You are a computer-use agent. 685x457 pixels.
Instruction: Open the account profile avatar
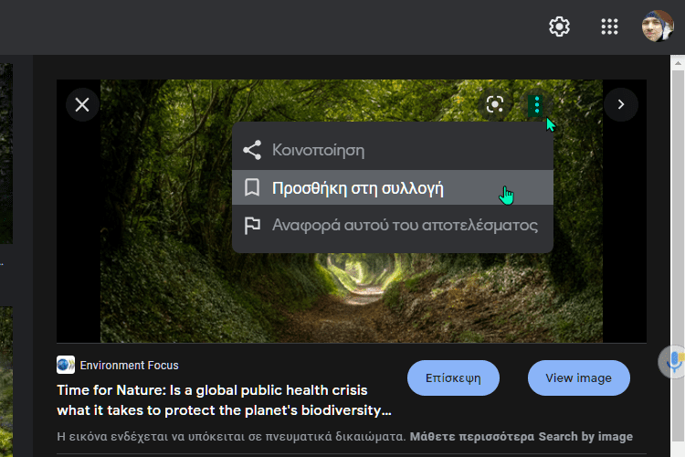point(658,27)
